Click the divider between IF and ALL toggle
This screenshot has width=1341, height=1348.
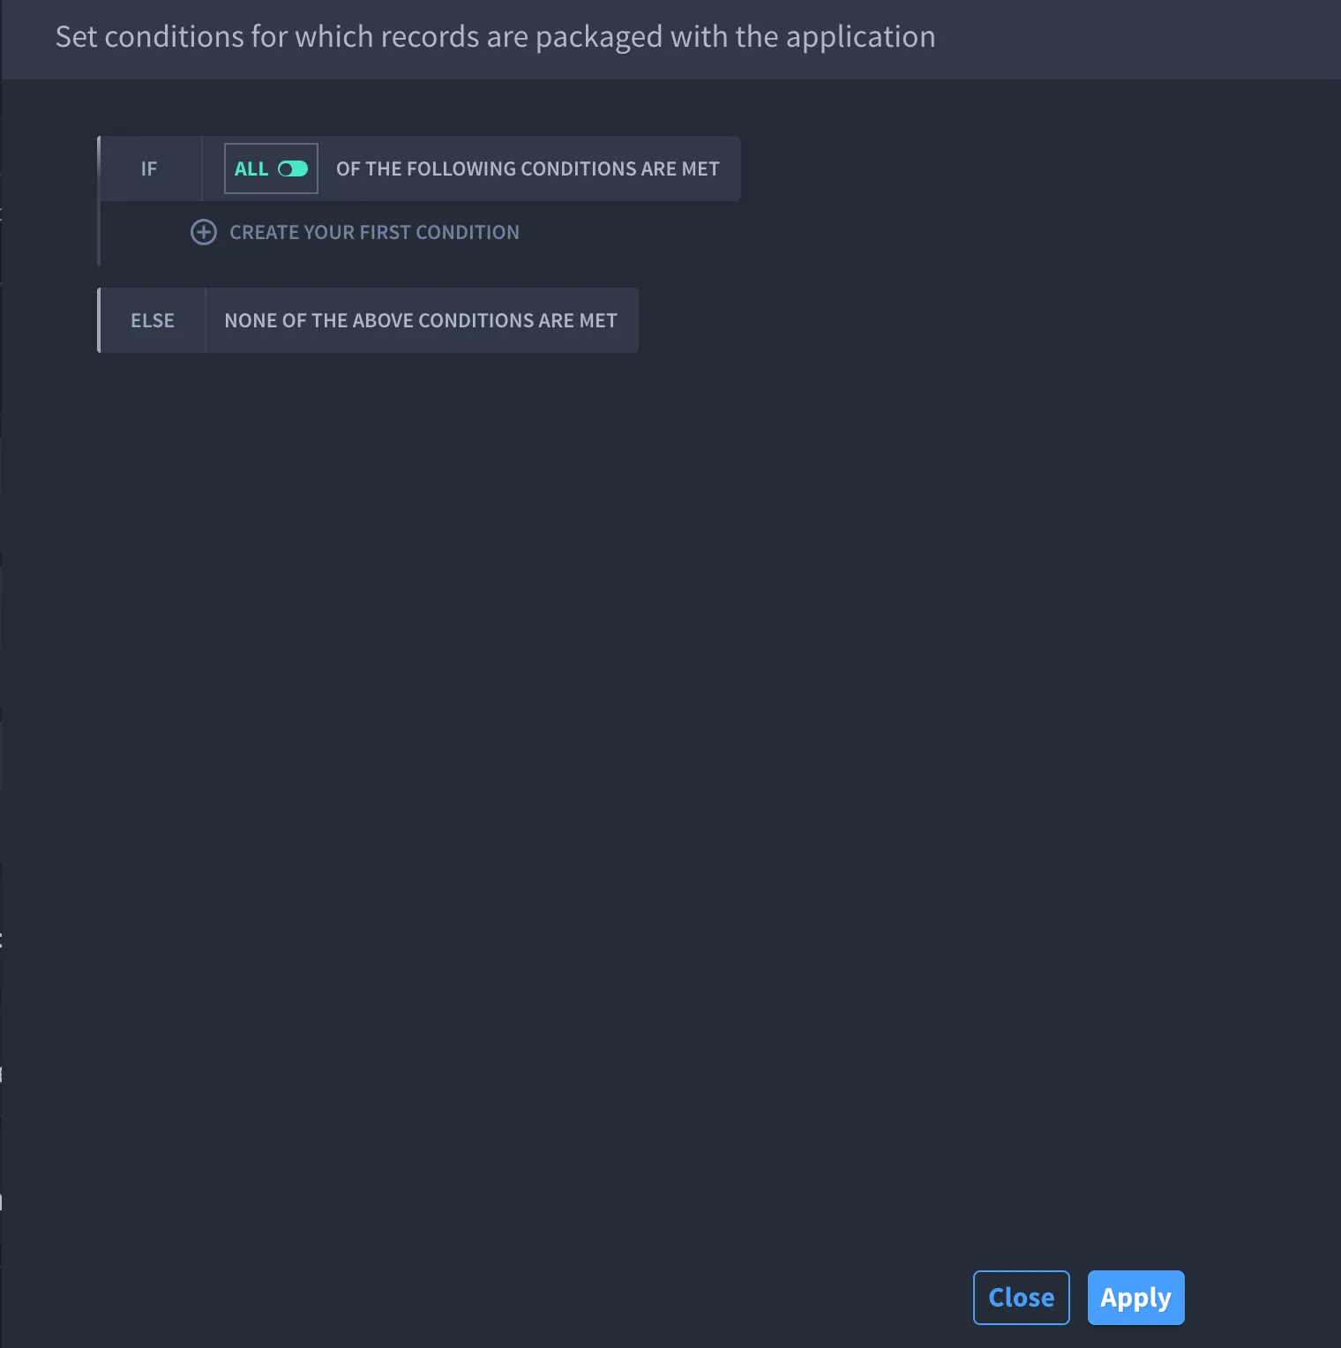click(202, 168)
